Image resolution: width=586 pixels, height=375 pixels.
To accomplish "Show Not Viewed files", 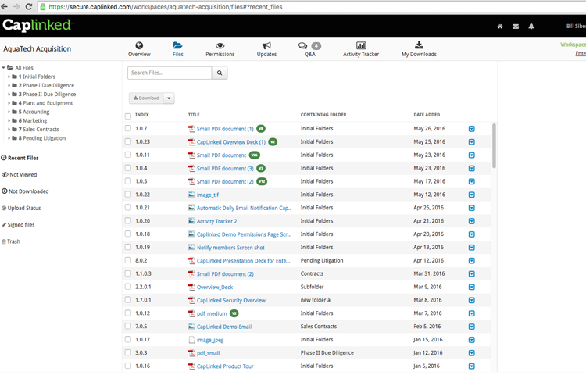I will pyautogui.click(x=19, y=175).
